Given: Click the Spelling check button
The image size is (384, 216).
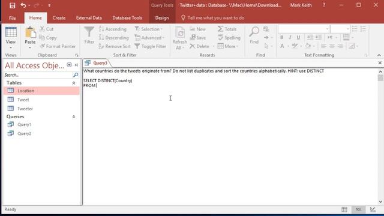Looking at the screenshot, I should point(229,38).
